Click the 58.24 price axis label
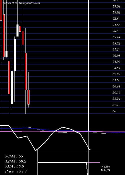Image resolution: width=125 pixels, height=175 pixels. (117, 99)
